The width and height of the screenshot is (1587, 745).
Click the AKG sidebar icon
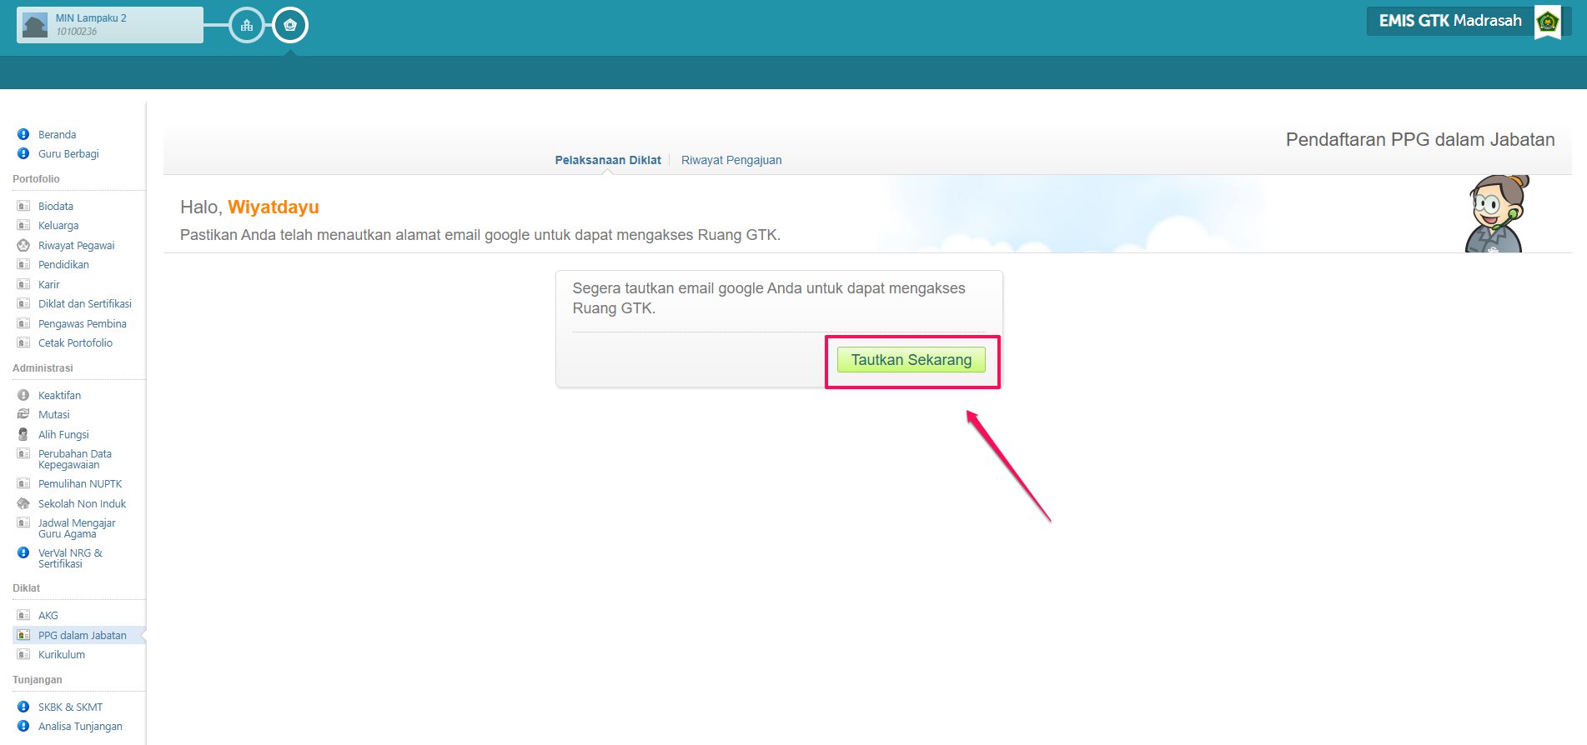pos(23,615)
